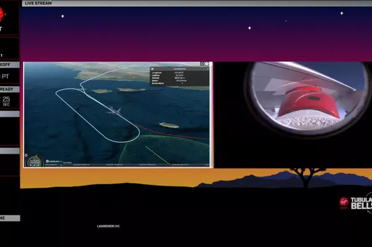Click camera icon in LauncherOne info box header

coord(153,69)
